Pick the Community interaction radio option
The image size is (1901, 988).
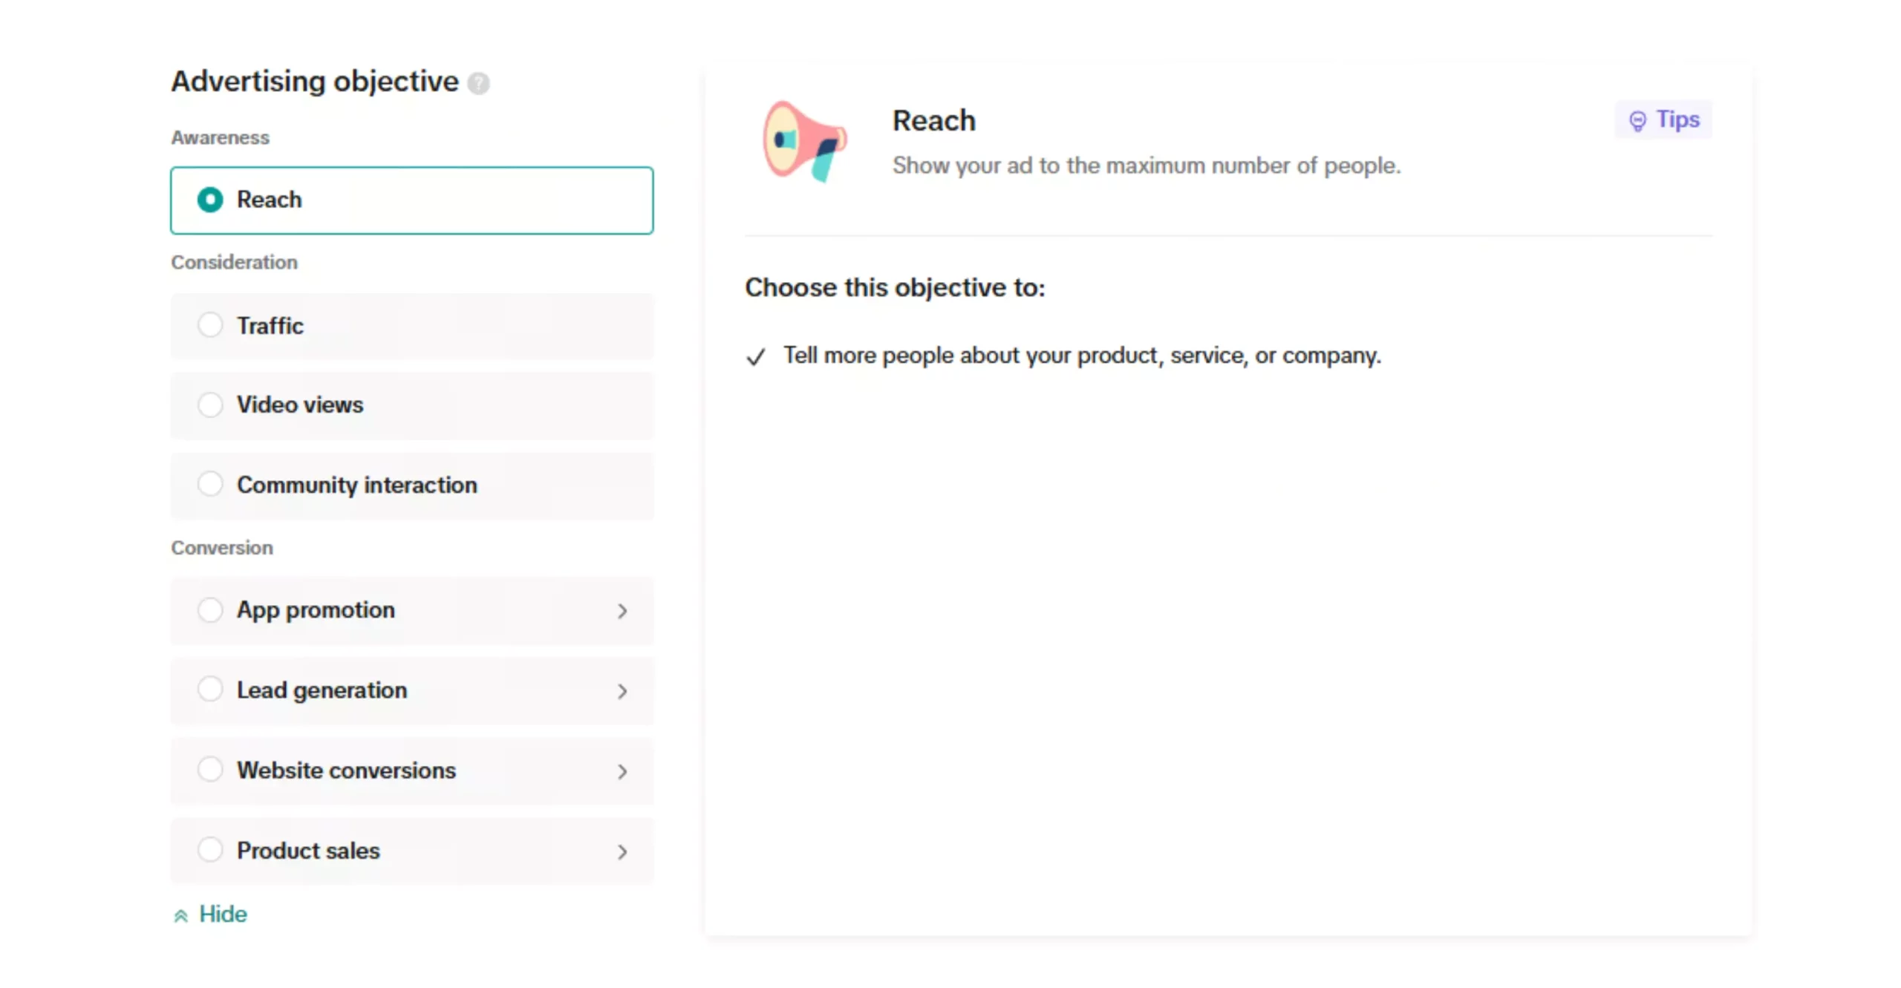(210, 484)
